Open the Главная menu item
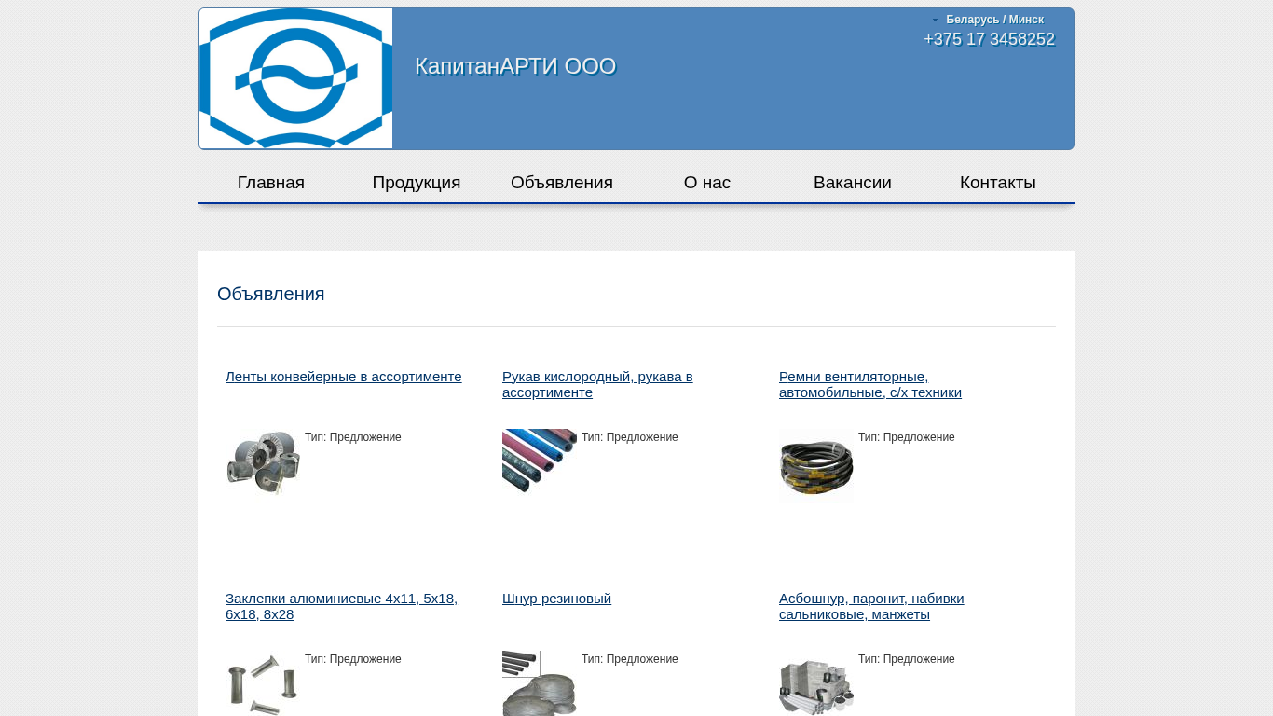The image size is (1273, 716). [x=271, y=183]
